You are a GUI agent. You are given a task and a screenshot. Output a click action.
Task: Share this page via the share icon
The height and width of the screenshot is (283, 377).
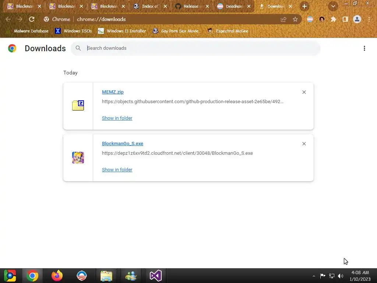coord(283,19)
